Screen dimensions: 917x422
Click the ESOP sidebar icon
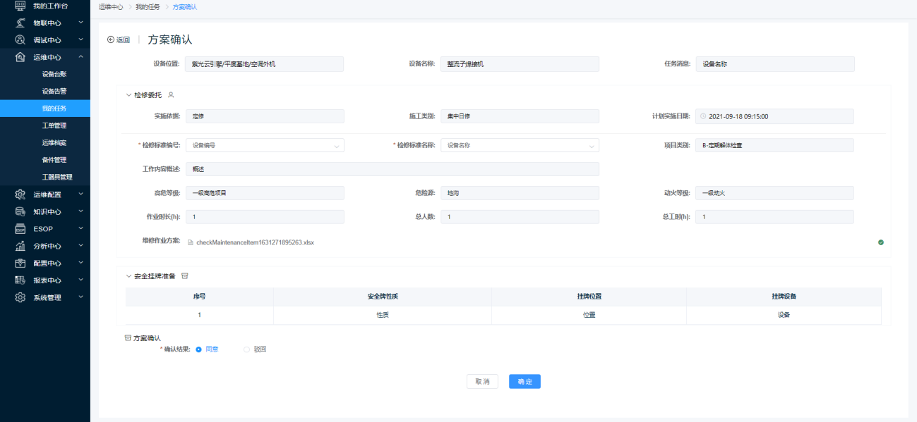coord(20,229)
